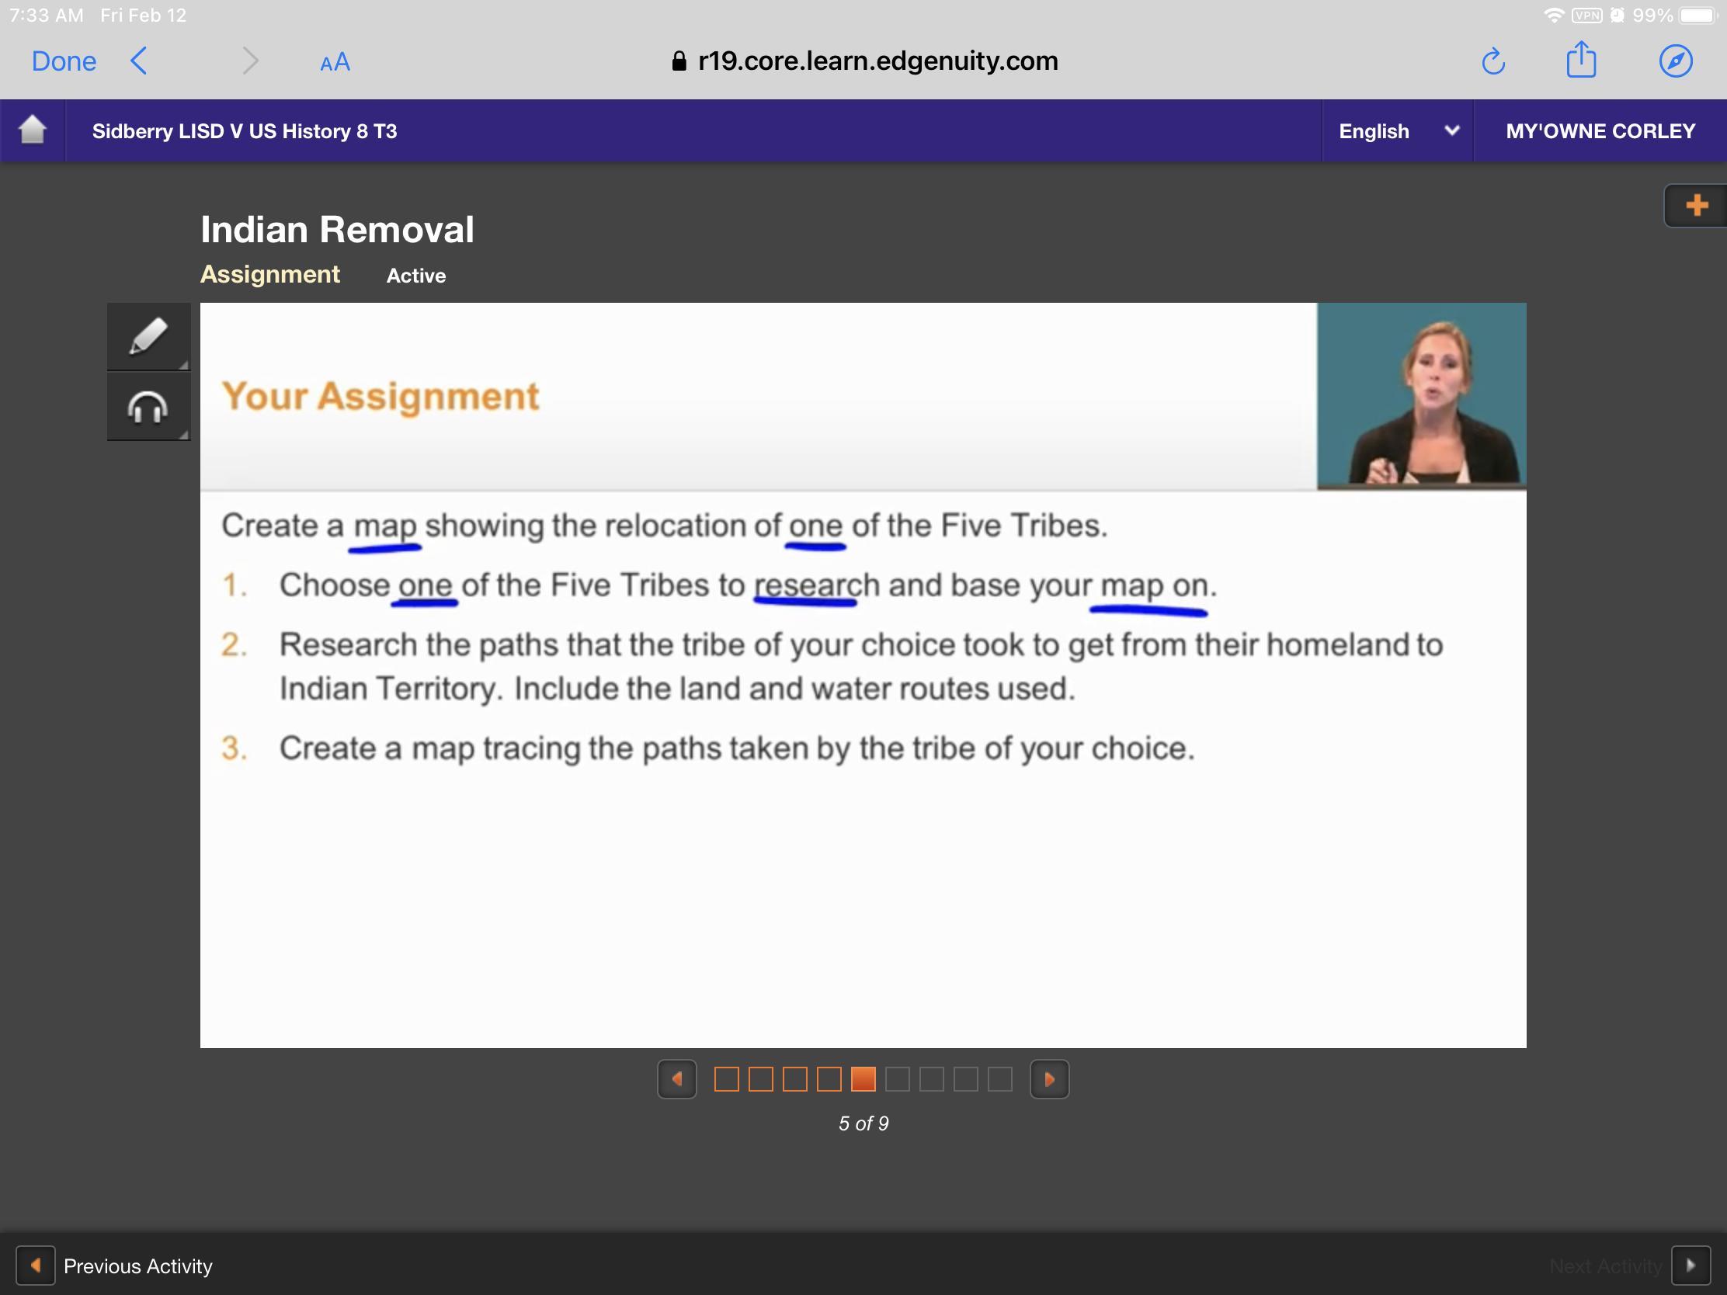Open the audio headphones tool
The width and height of the screenshot is (1727, 1295).
click(x=148, y=407)
